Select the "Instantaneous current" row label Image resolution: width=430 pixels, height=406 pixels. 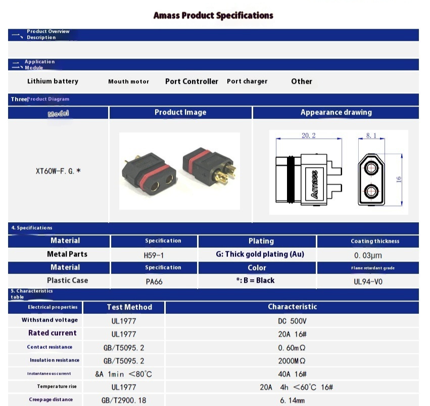click(49, 374)
